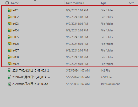Click the sort arrow above Name
This screenshot has width=138, height=107.
pyautogui.click(x=35, y=0)
